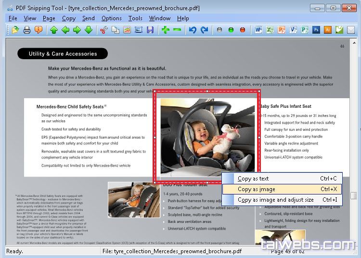The width and height of the screenshot is (361, 258).
Task: Click the orange speech bubble info icon
Action: [x=39, y=30]
